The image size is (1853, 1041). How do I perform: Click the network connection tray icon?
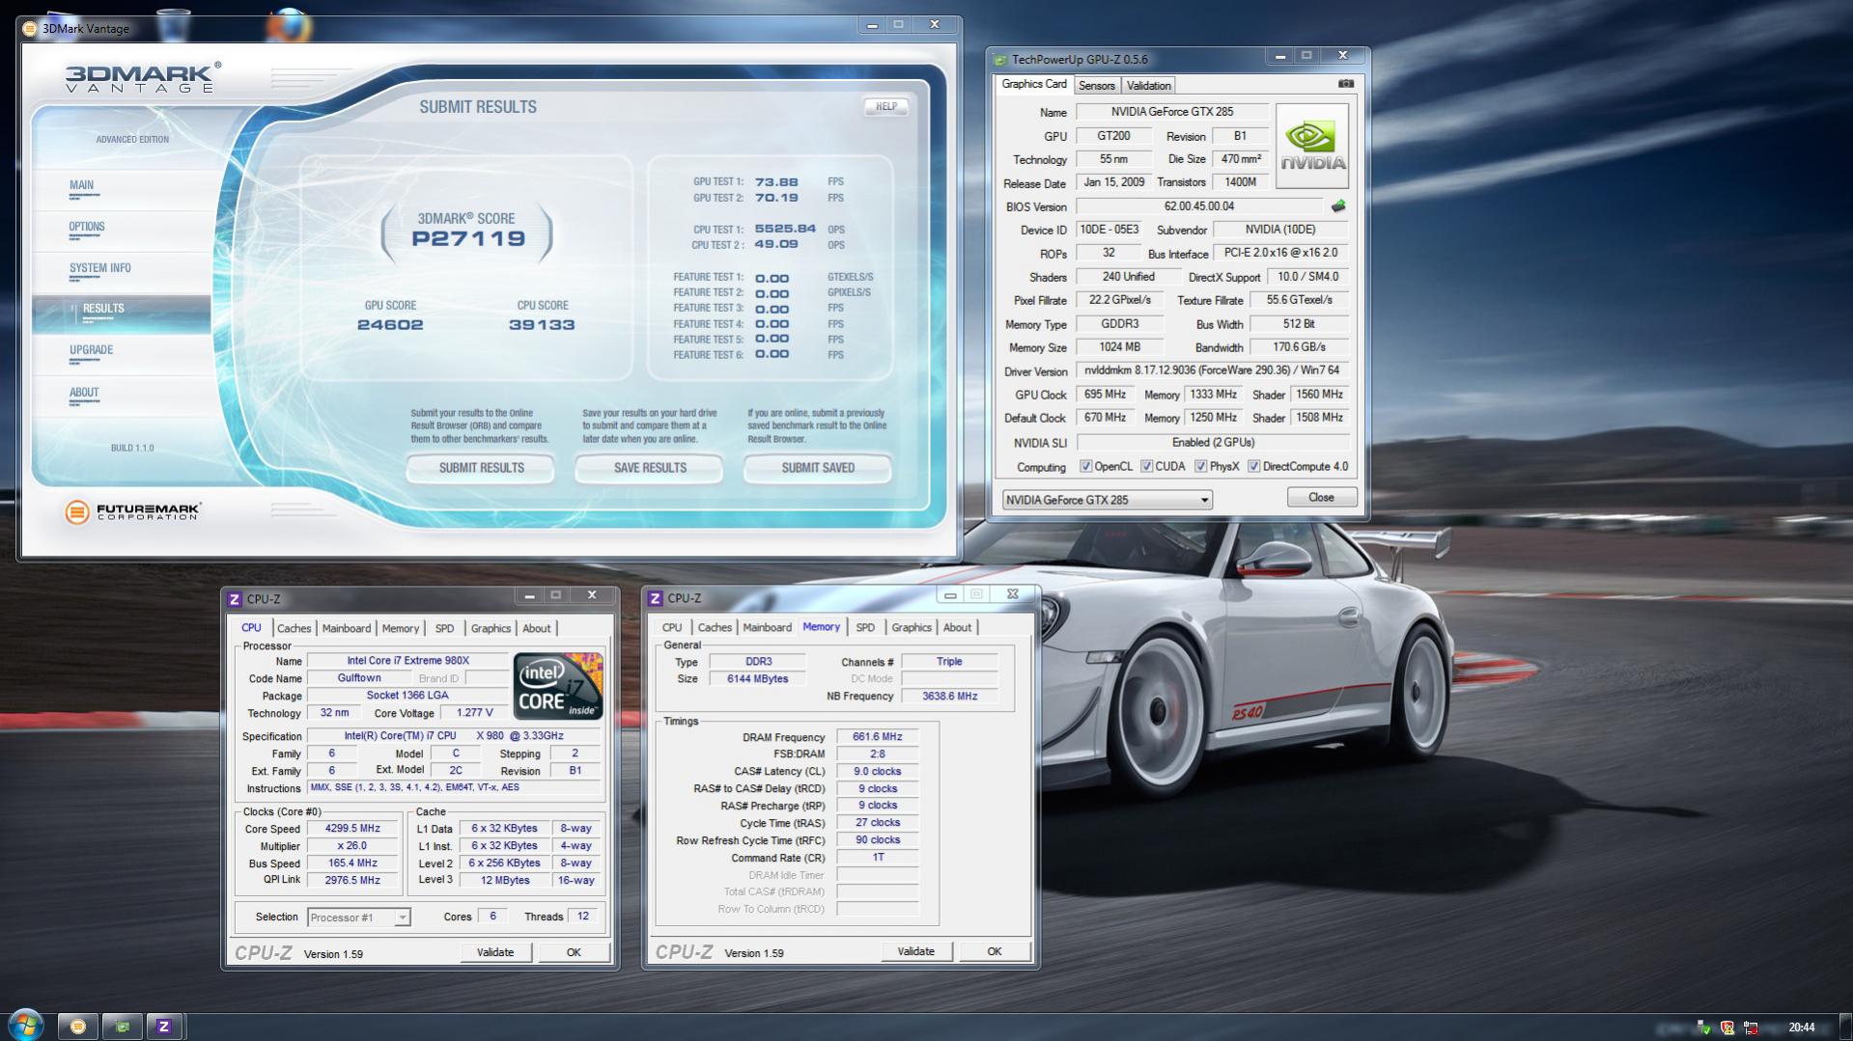[1750, 1027]
